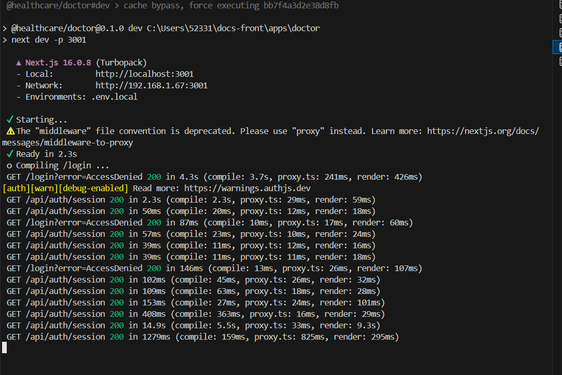Image resolution: width=562 pixels, height=375 pixels.
Task: Click the green checkmark beside Ready in 2.3s
Action: (x=10, y=154)
